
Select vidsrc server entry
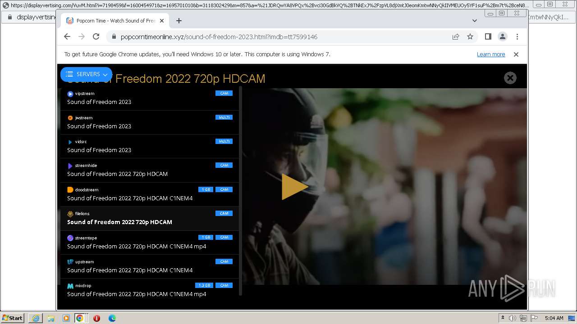[150, 146]
